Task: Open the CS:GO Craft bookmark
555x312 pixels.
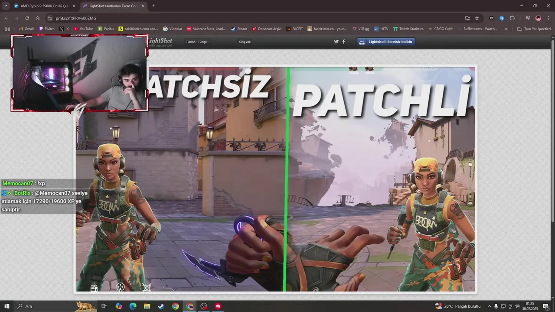Action: 440,29
